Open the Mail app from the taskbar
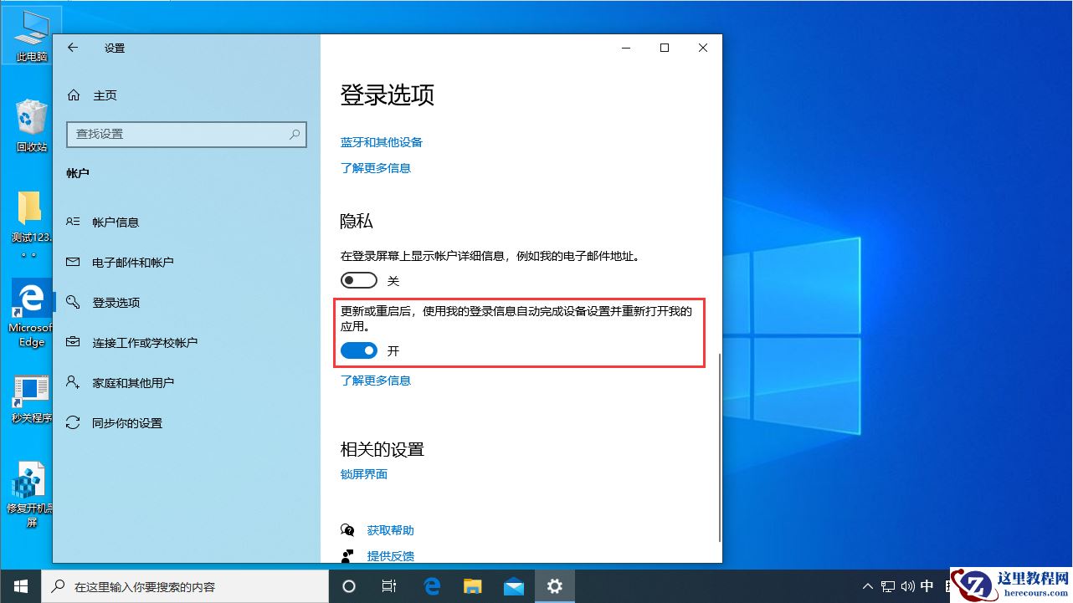This screenshot has width=1073, height=603. (513, 586)
